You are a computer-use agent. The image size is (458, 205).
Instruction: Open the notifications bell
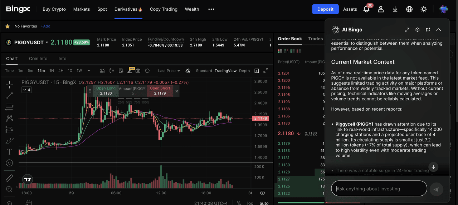(366, 9)
